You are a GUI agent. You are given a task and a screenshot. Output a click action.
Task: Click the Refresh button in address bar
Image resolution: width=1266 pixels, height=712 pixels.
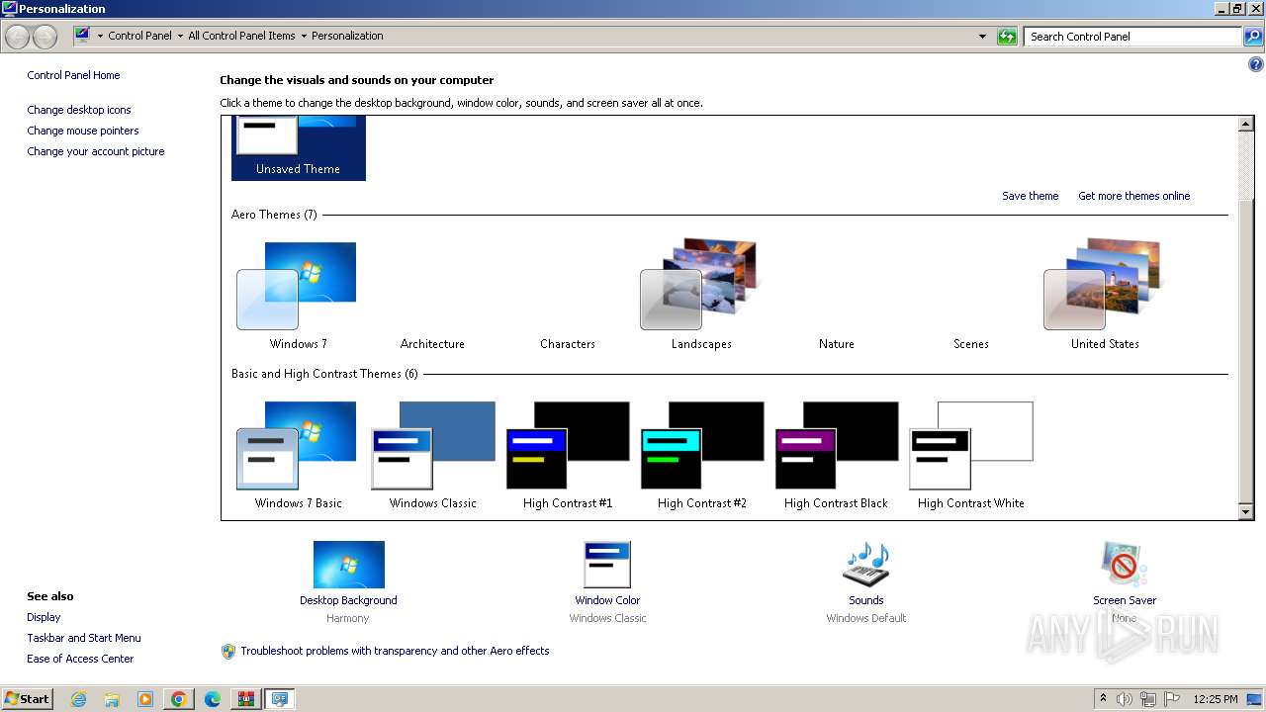[1007, 37]
